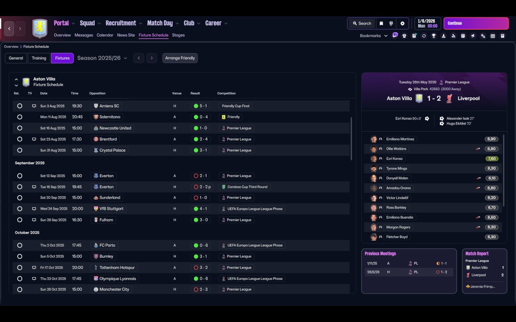Click the star search bookmark icon

[483, 36]
